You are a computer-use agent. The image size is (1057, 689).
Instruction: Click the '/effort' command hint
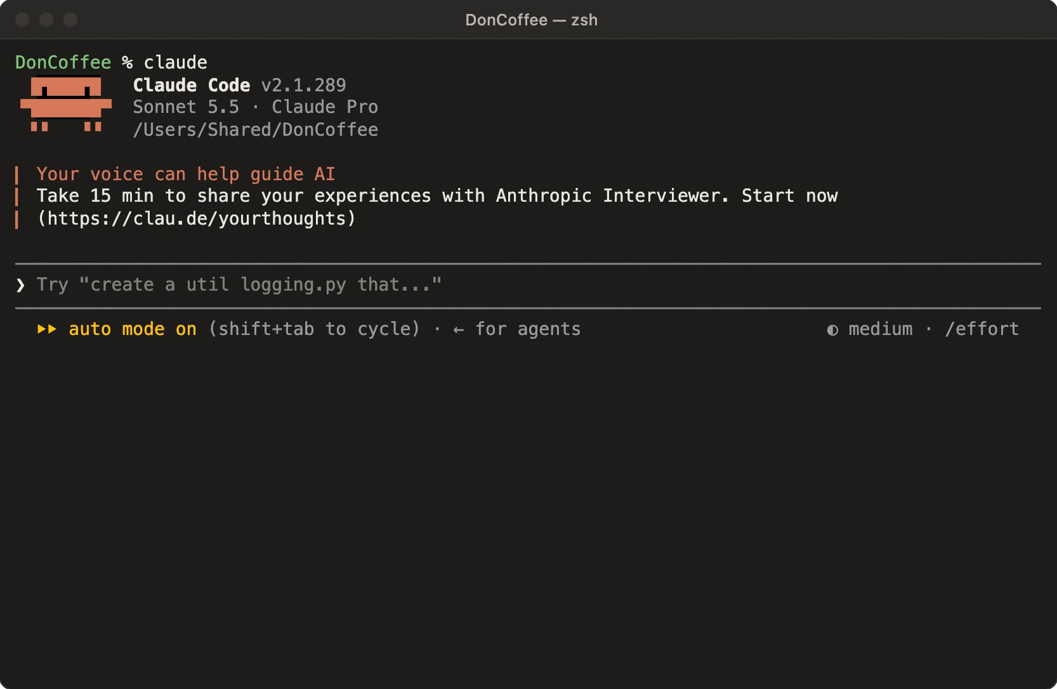[981, 329]
